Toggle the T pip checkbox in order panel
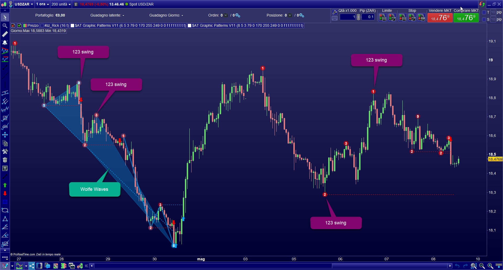Viewport: 503px width, 270px height. pyautogui.click(x=484, y=12)
